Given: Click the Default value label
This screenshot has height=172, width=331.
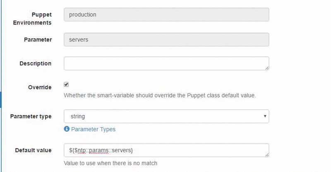Looking at the screenshot, I should (x=33, y=150).
